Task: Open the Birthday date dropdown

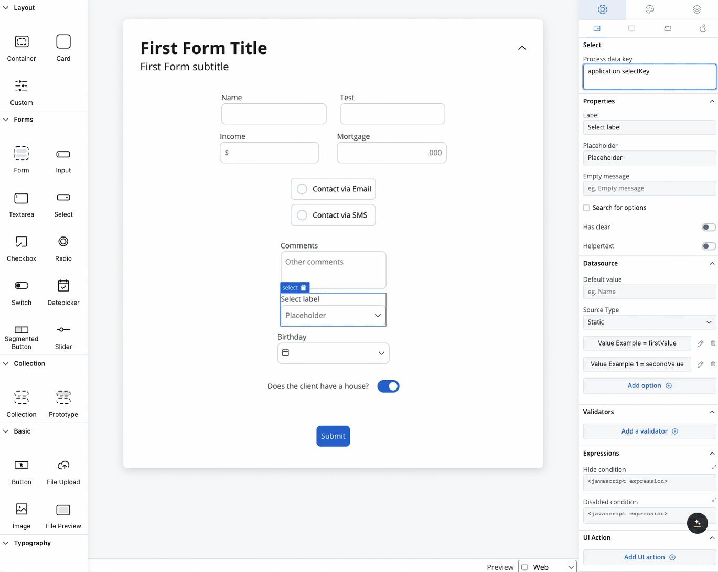Action: [x=333, y=353]
